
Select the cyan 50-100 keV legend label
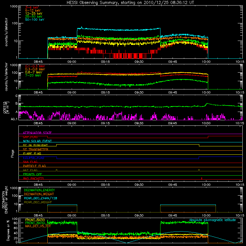point(34,20)
